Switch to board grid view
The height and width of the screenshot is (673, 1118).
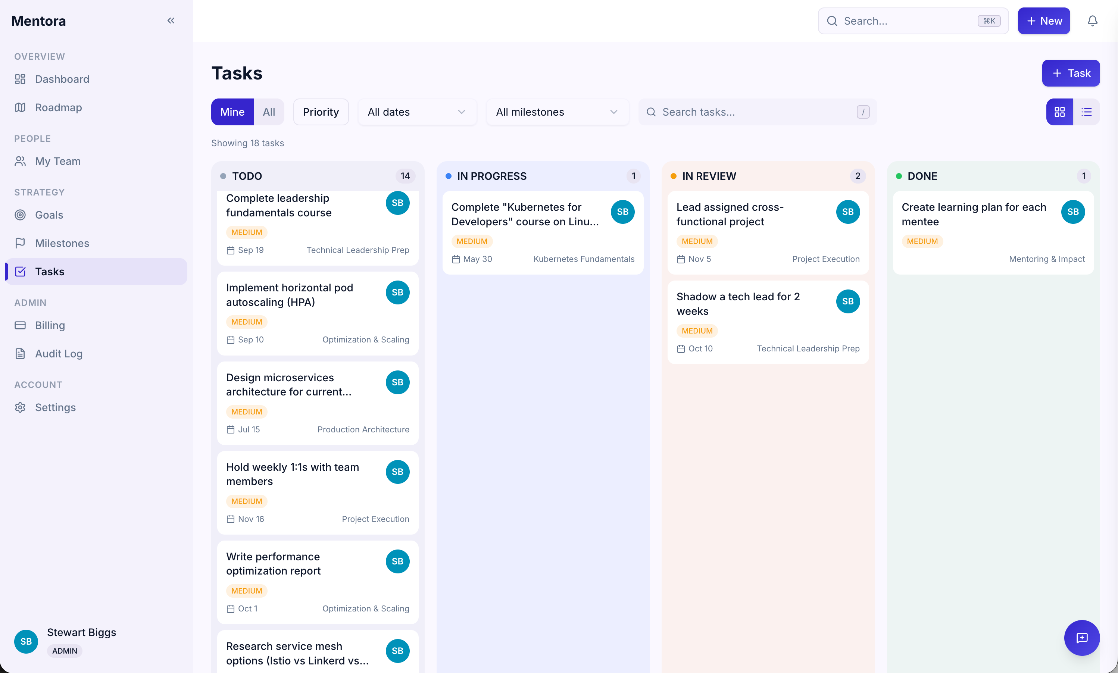click(x=1059, y=112)
